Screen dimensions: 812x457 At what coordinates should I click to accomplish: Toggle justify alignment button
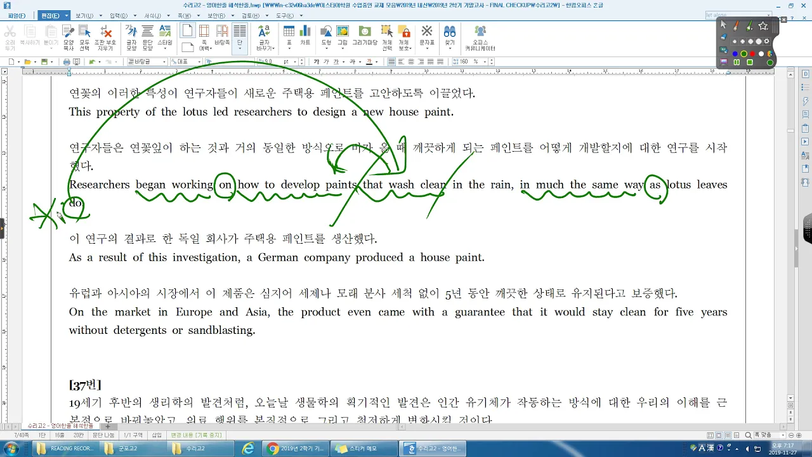(391, 62)
